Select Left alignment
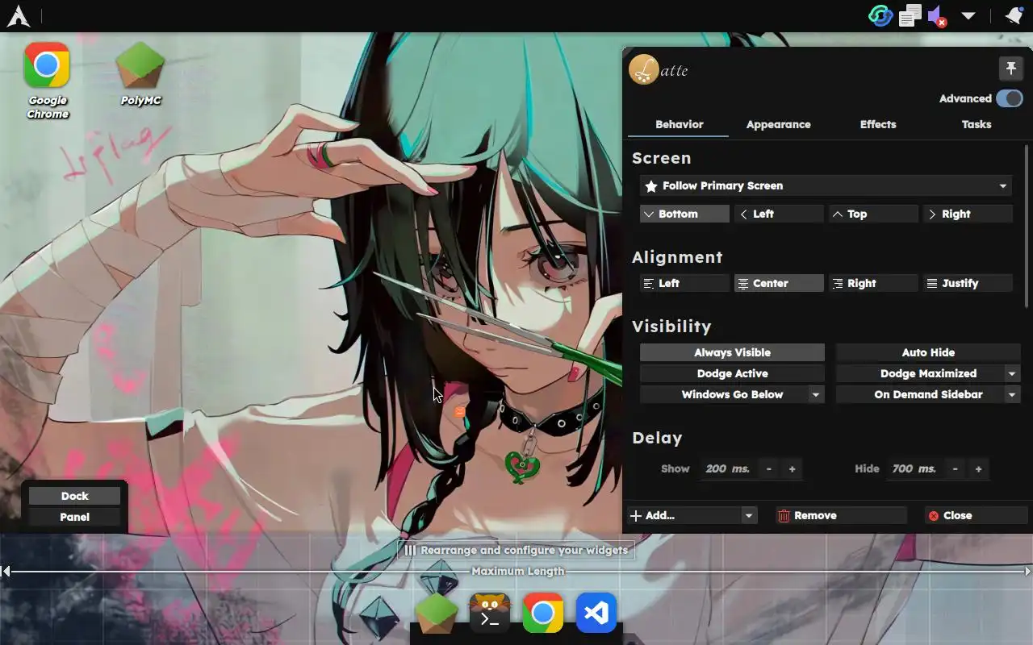Image resolution: width=1033 pixels, height=645 pixels. tap(684, 283)
